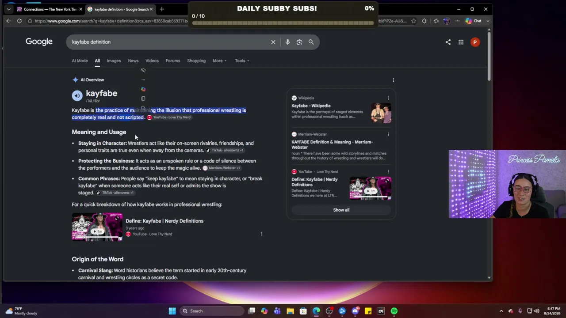Image resolution: width=566 pixels, height=318 pixels.
Task: Open Define: Kayfabe | Nerdy Definitions video title
Action: click(164, 221)
